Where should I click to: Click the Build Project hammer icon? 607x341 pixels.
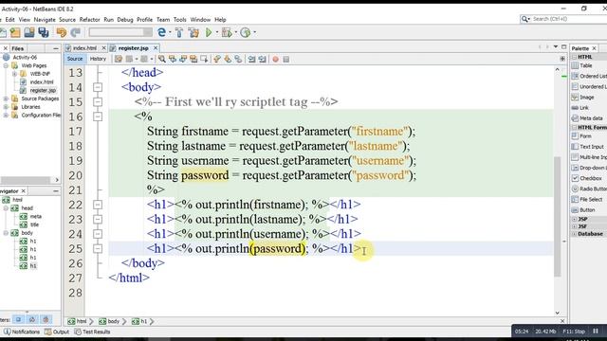coord(179,33)
